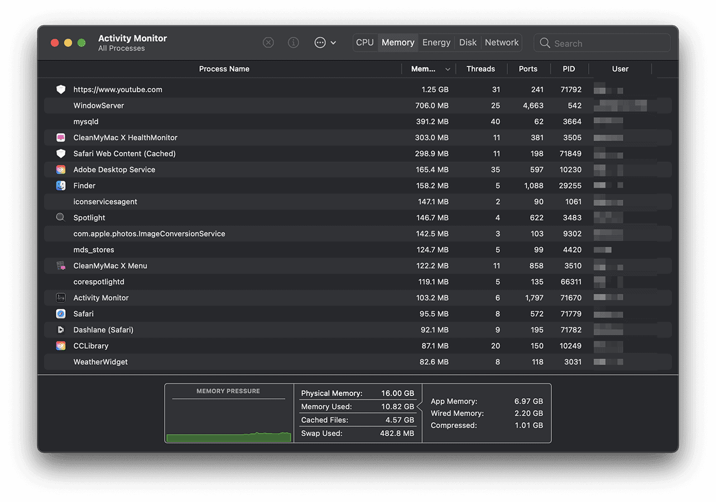
Task: Click the All Processes subtitle
Action: pyautogui.click(x=121, y=49)
